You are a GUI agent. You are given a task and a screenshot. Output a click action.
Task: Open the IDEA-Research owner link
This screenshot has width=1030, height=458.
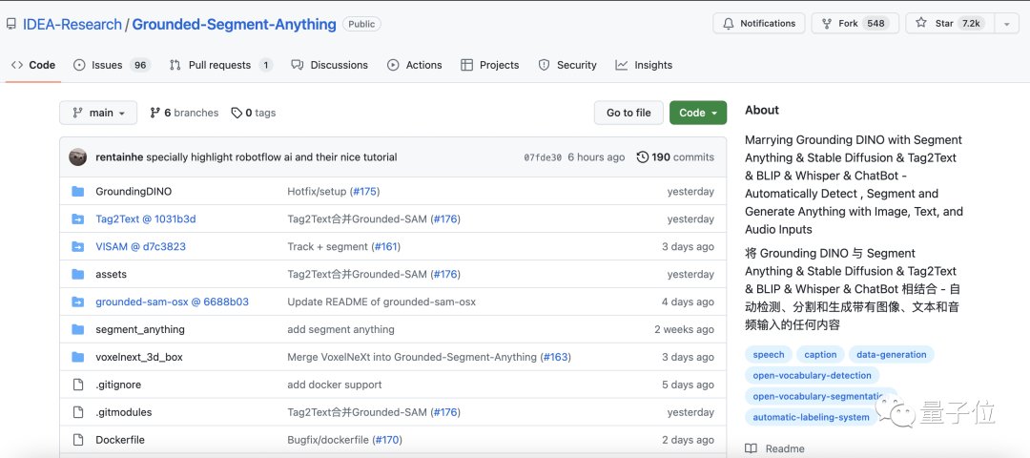72,24
